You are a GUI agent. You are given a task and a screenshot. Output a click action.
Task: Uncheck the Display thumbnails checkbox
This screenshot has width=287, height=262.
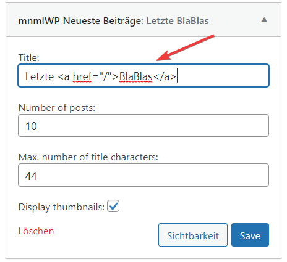[113, 206]
